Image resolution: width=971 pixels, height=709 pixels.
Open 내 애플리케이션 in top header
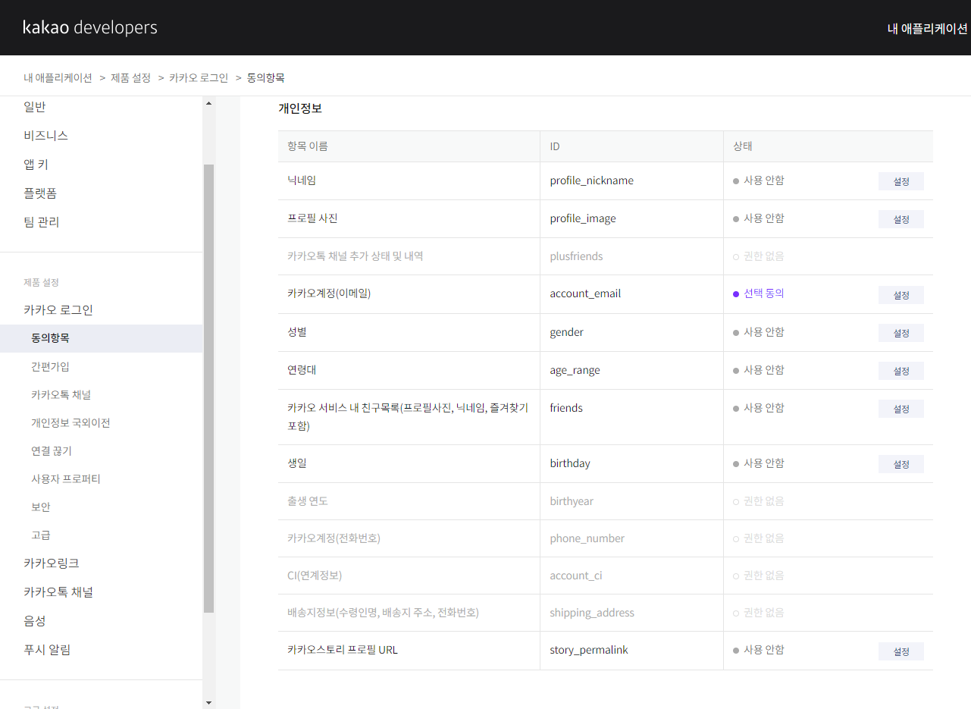(x=928, y=29)
